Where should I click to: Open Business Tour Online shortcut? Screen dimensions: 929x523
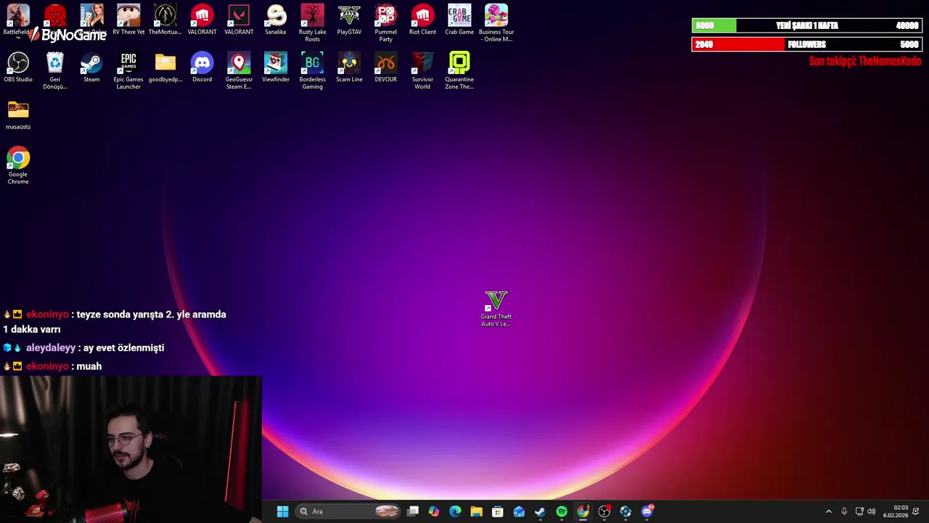[496, 23]
